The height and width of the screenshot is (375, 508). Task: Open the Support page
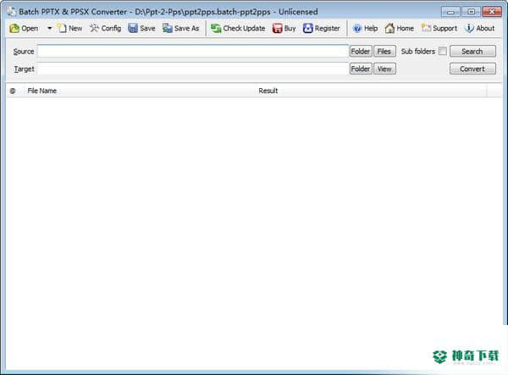(439, 29)
